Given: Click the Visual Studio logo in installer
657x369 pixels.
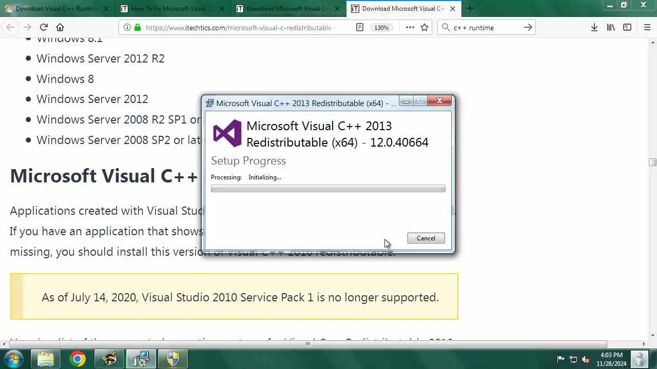Looking at the screenshot, I should tap(227, 133).
